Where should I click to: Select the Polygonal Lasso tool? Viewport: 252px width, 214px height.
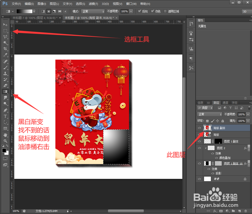[x=5, y=37]
